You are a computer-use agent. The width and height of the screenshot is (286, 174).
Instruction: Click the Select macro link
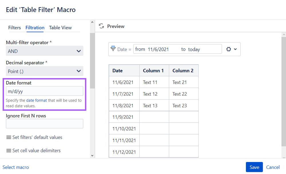(x=16, y=167)
